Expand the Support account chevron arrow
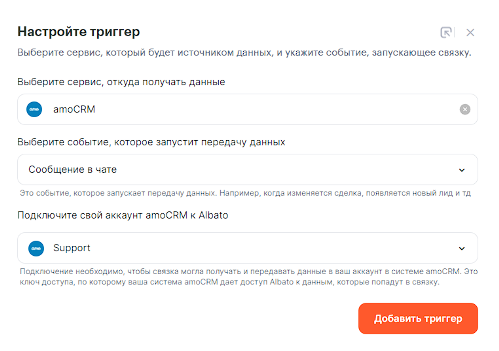Image resolution: width=499 pixels, height=351 pixels. pos(462,248)
